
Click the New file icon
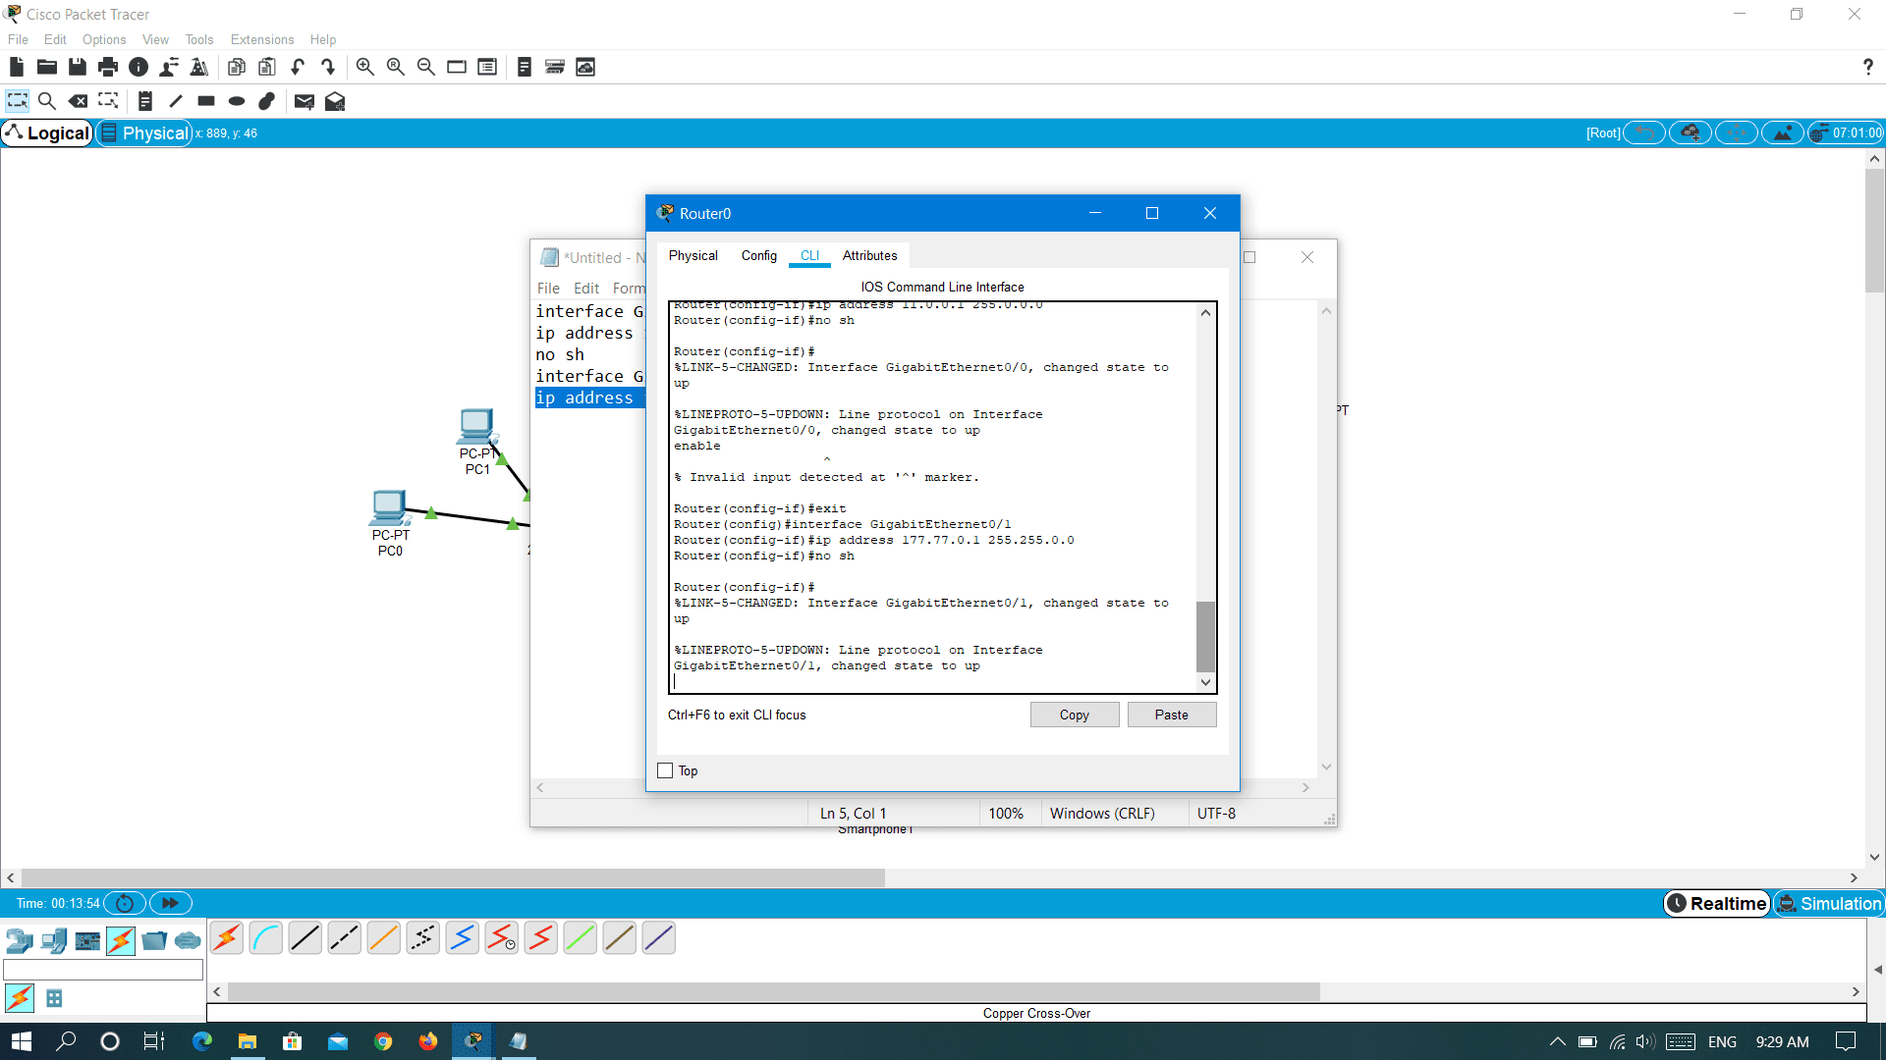(16, 67)
